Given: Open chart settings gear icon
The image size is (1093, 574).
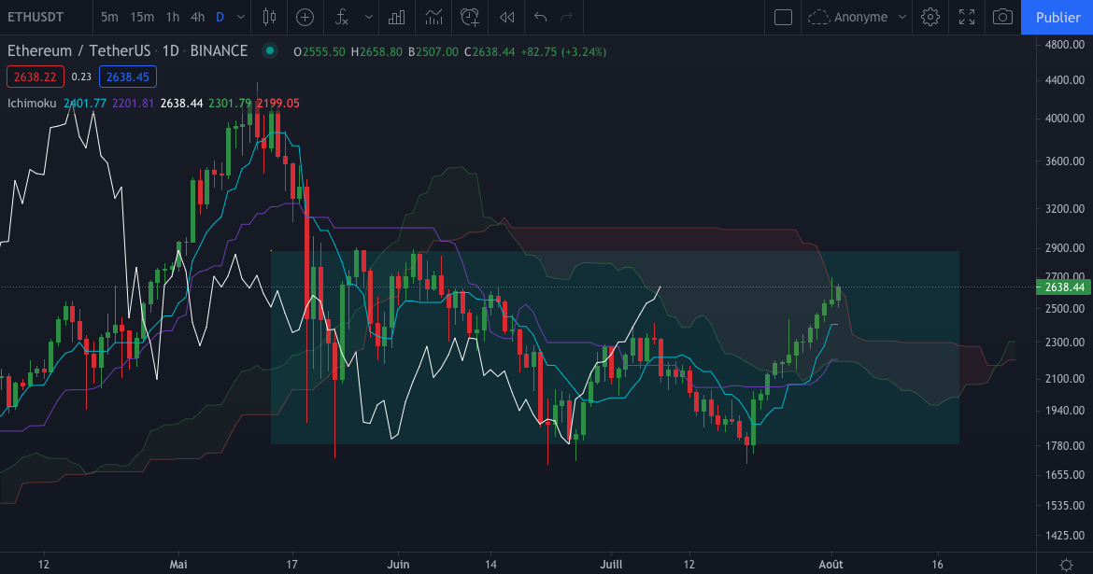Looking at the screenshot, I should coord(930,17).
